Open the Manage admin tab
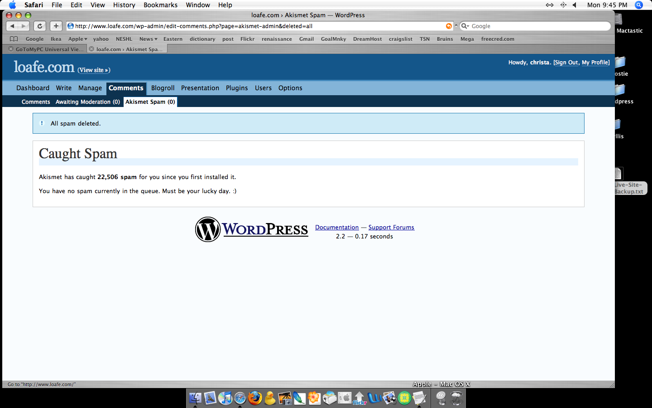The image size is (652, 408). coord(90,88)
